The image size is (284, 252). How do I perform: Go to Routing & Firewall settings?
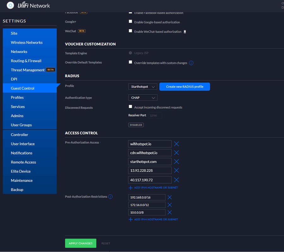(x=26, y=61)
